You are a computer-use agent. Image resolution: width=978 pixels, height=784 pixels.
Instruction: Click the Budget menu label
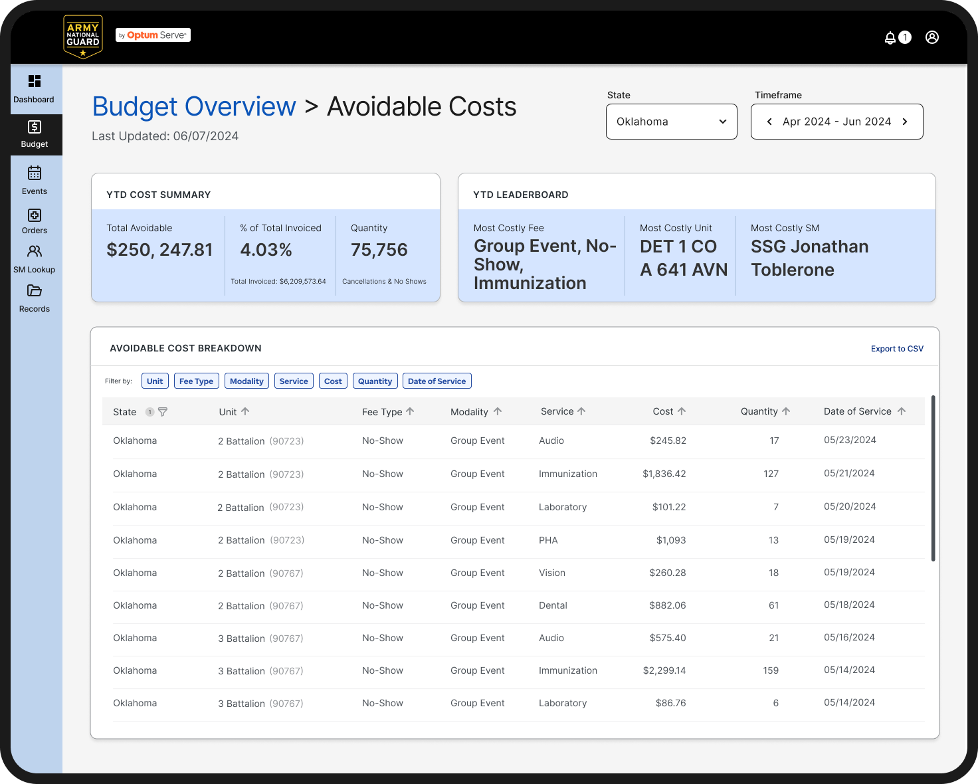click(x=35, y=144)
